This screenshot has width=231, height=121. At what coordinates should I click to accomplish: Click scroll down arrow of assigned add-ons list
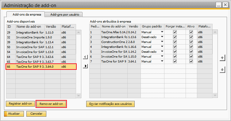[x=215, y=95]
